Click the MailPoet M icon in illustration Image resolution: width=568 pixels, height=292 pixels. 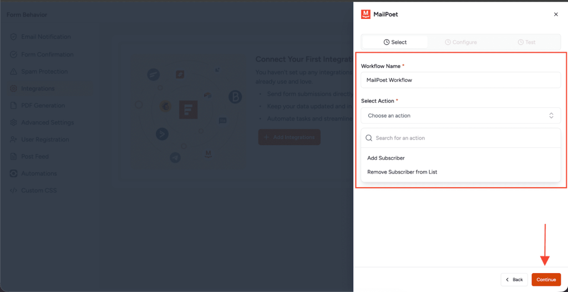208,154
